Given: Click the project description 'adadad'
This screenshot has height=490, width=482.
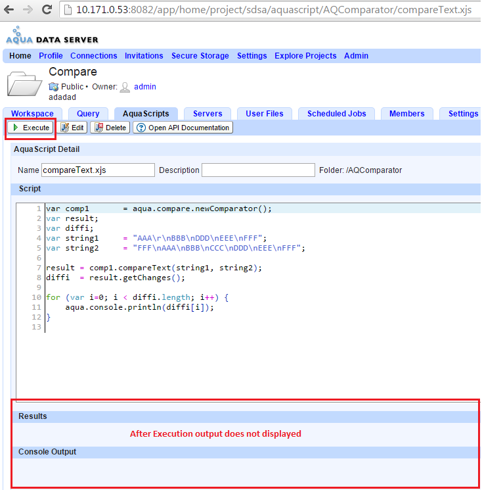Looking at the screenshot, I should [x=62, y=97].
